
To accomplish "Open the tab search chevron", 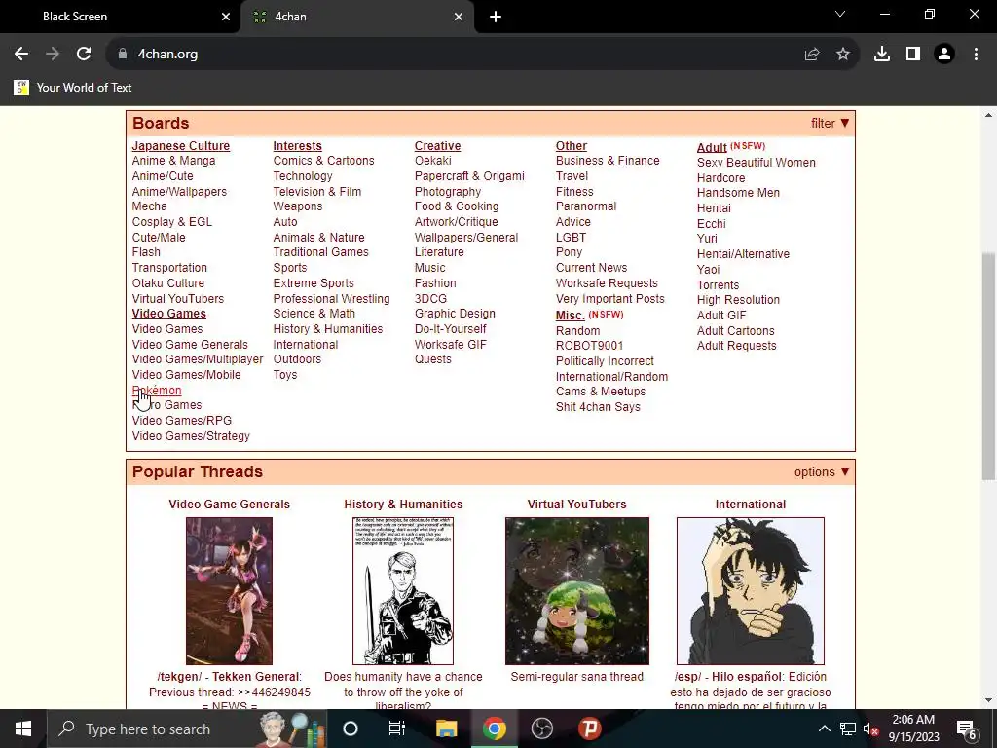I will (840, 14).
